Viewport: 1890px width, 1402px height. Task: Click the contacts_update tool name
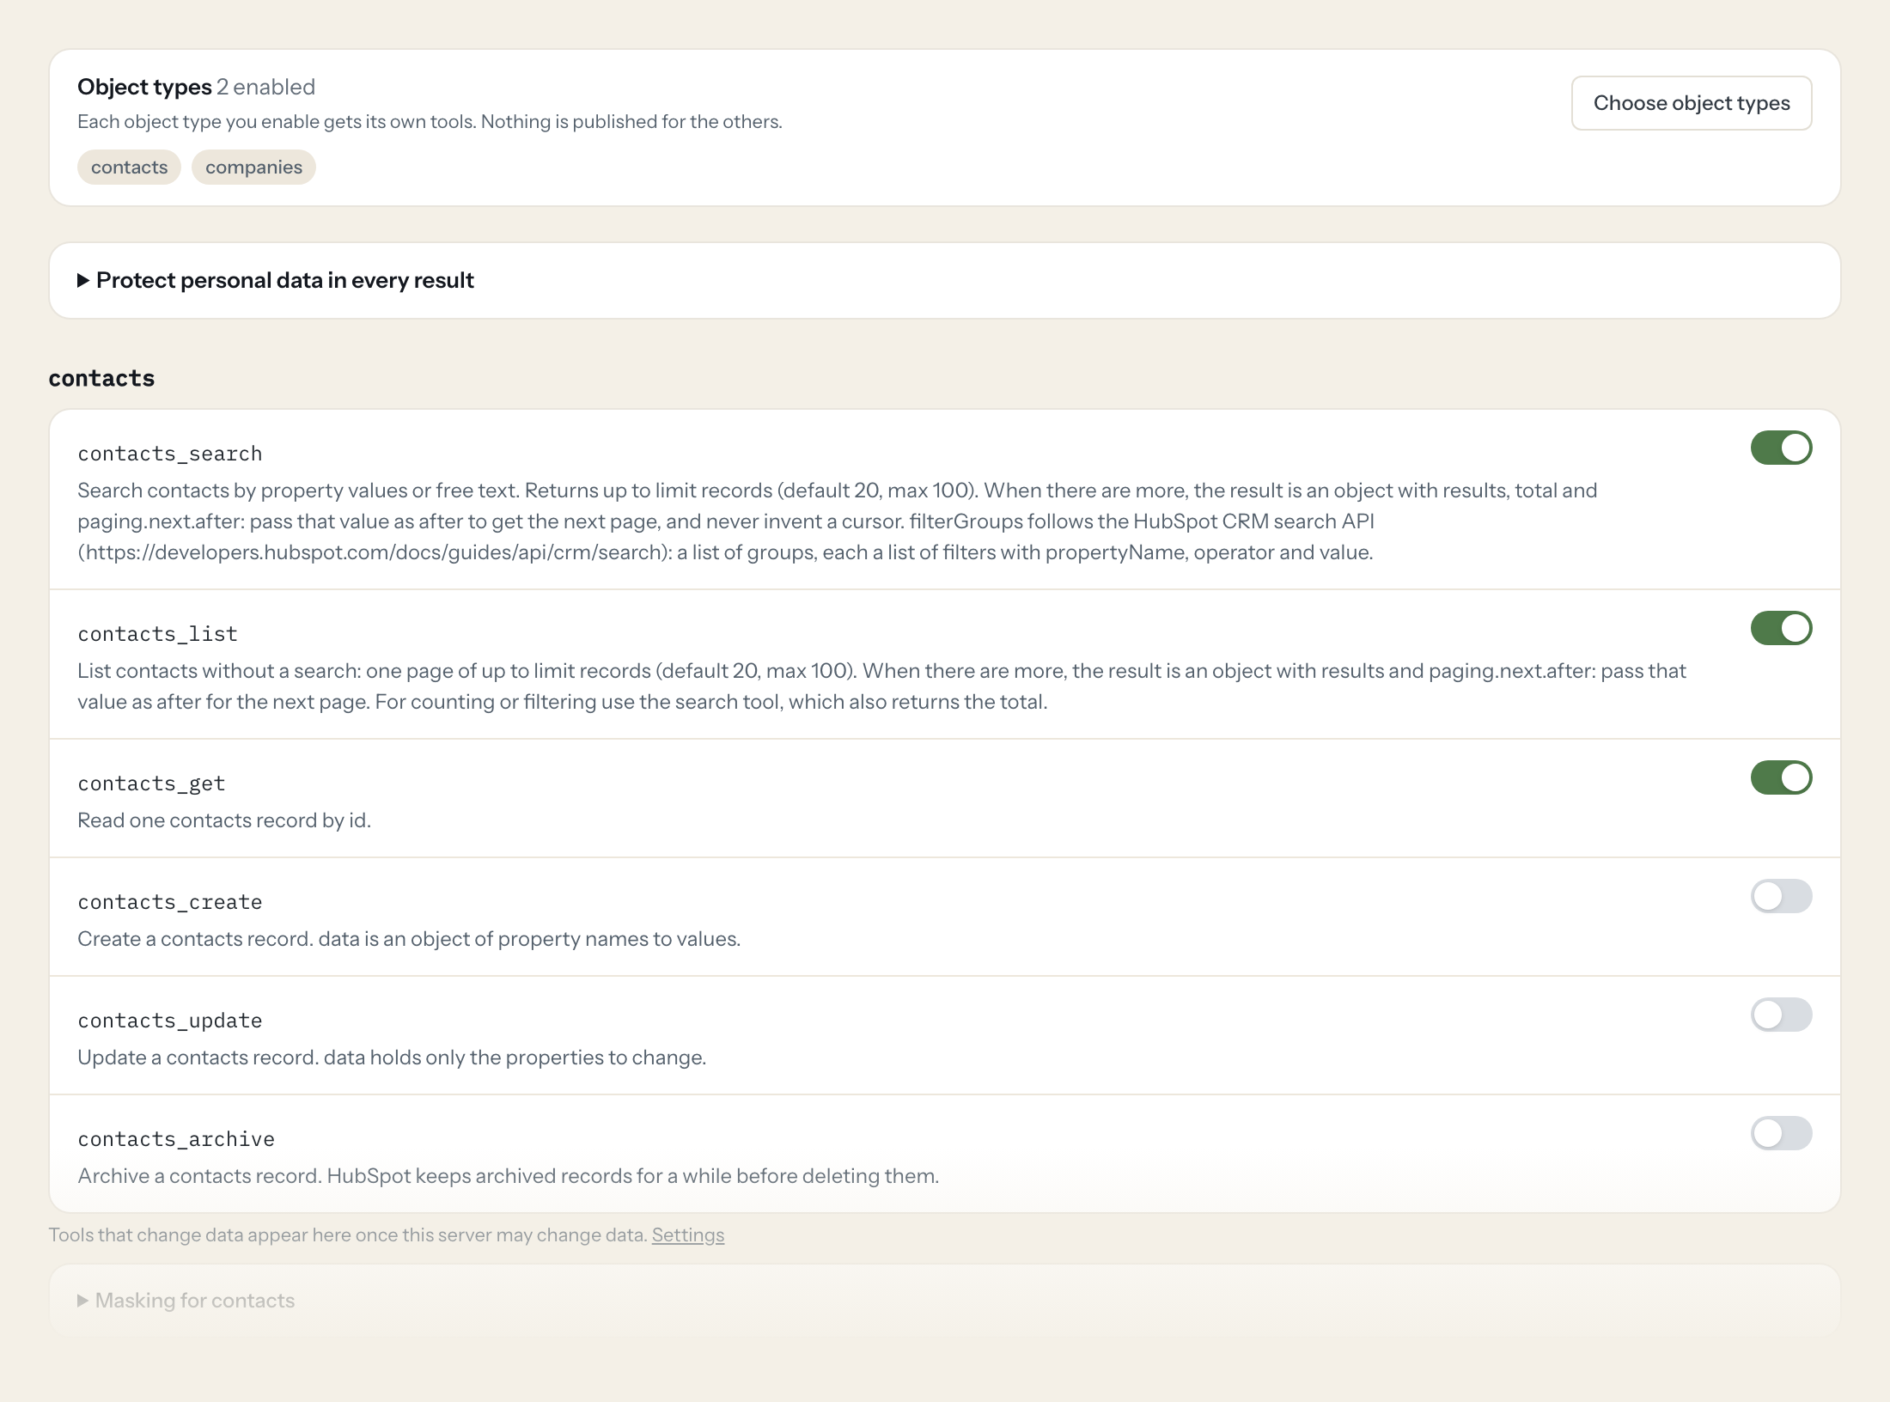(x=170, y=1021)
